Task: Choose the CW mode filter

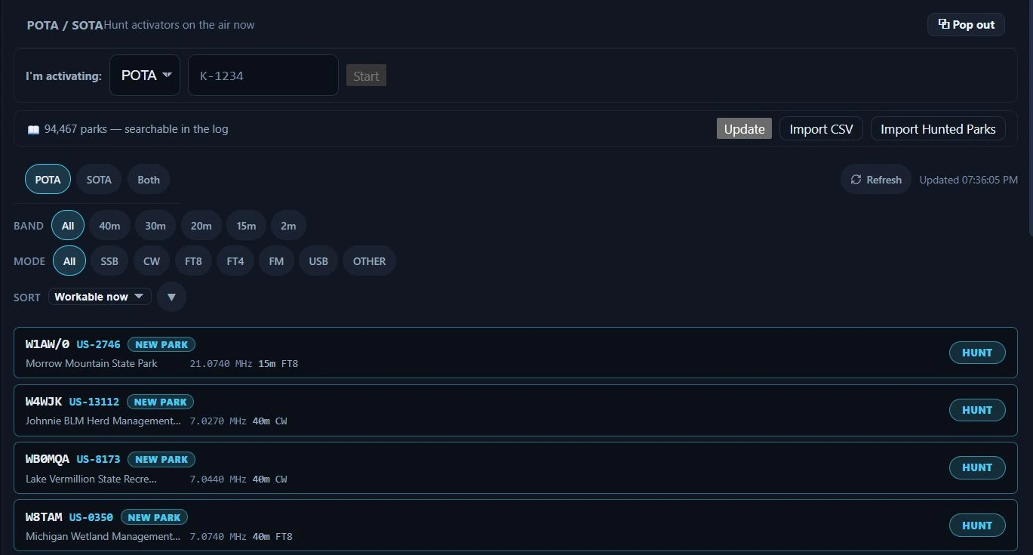Action: point(152,261)
